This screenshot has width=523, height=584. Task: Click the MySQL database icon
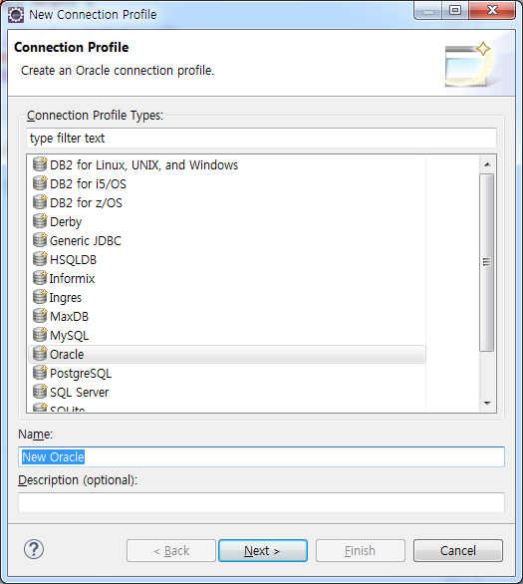click(x=40, y=335)
